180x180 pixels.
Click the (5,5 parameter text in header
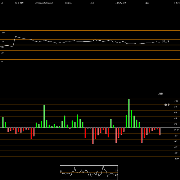tap(93, 3)
